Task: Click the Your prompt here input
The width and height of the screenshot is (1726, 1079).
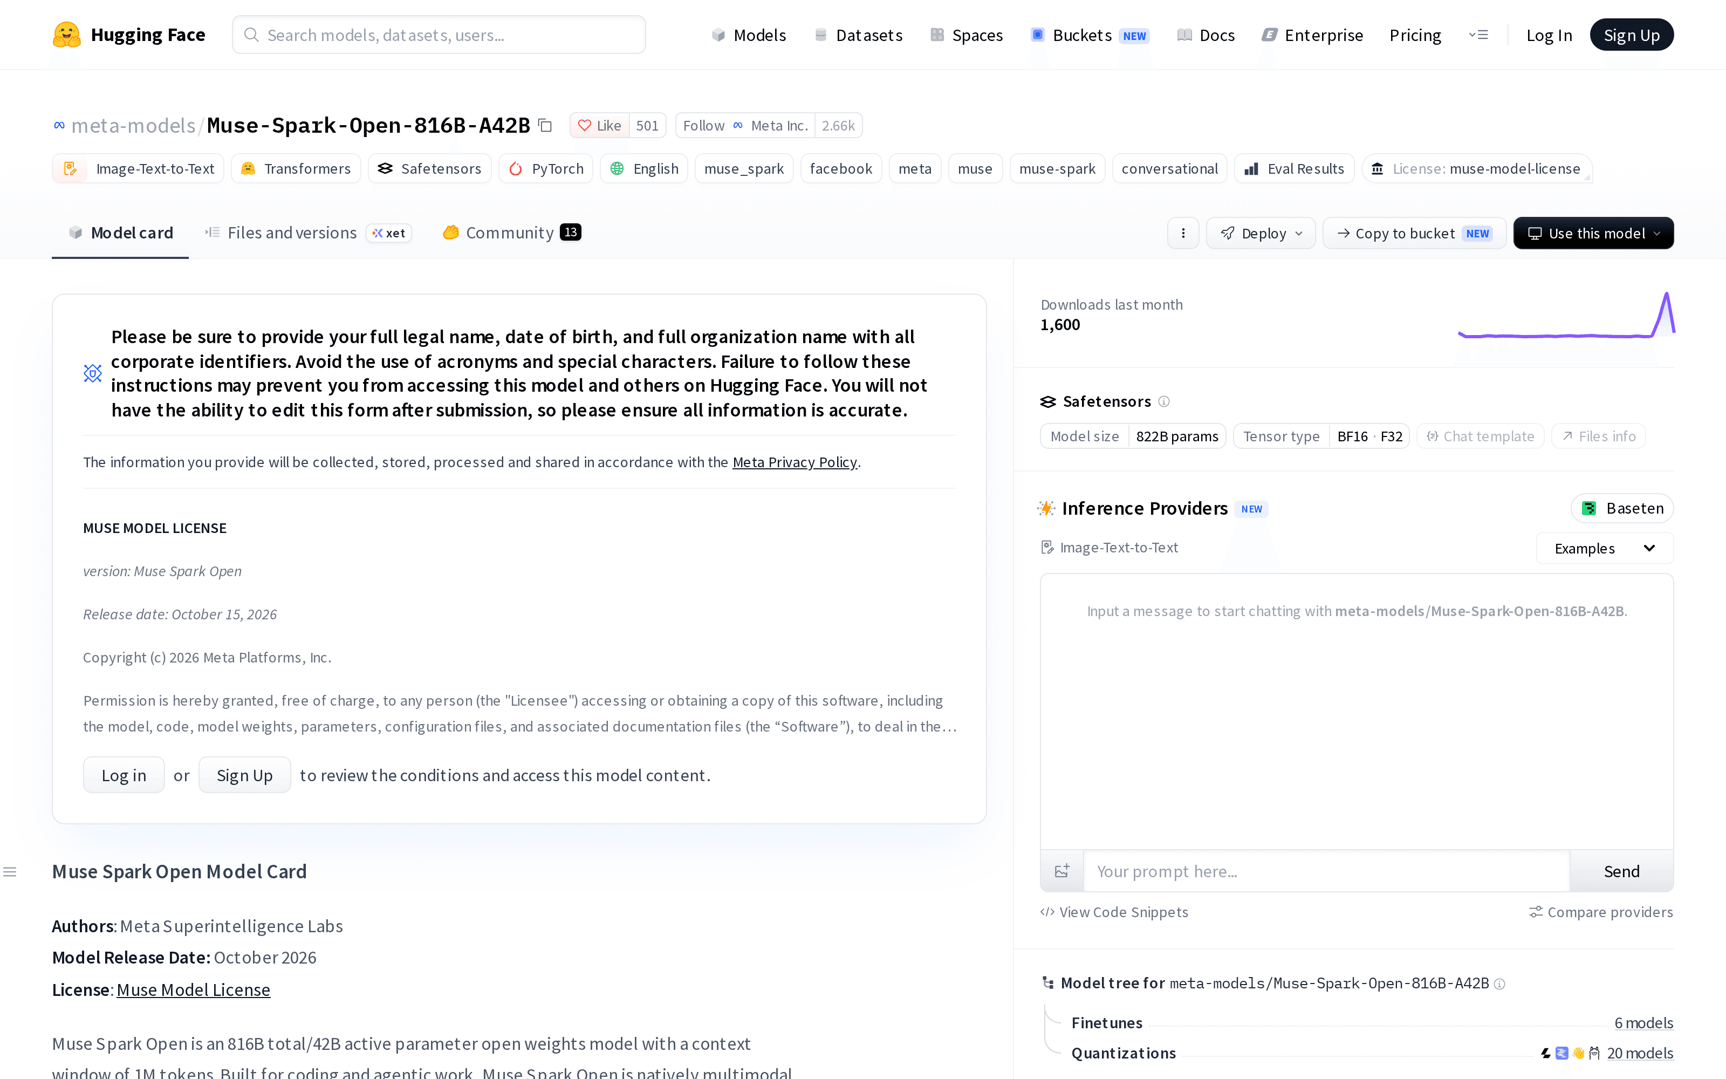Action: coord(1327,871)
